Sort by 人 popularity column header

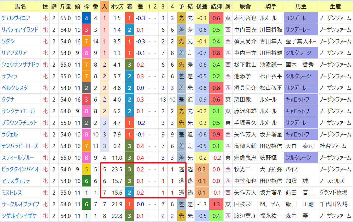point(104,6)
